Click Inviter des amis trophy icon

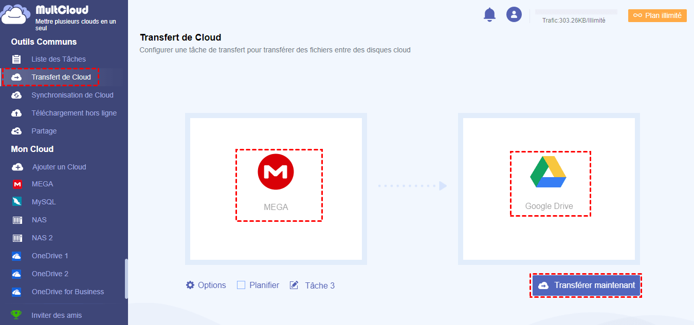coord(16,315)
